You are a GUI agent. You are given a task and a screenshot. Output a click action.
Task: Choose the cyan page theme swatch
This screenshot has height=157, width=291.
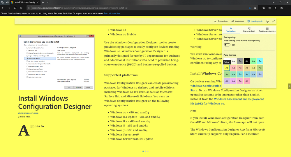coord(260,61)
